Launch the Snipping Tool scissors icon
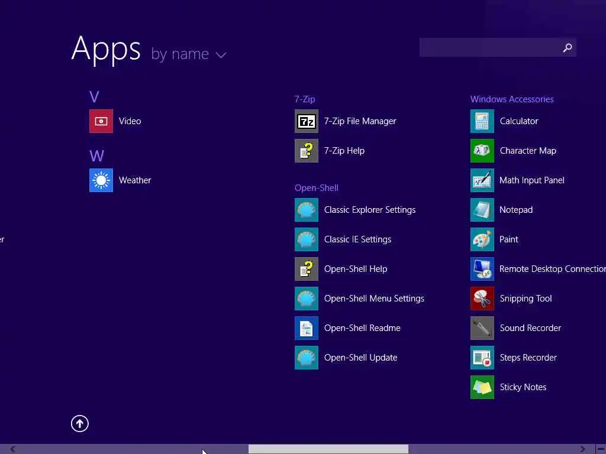606x454 pixels. tap(482, 299)
